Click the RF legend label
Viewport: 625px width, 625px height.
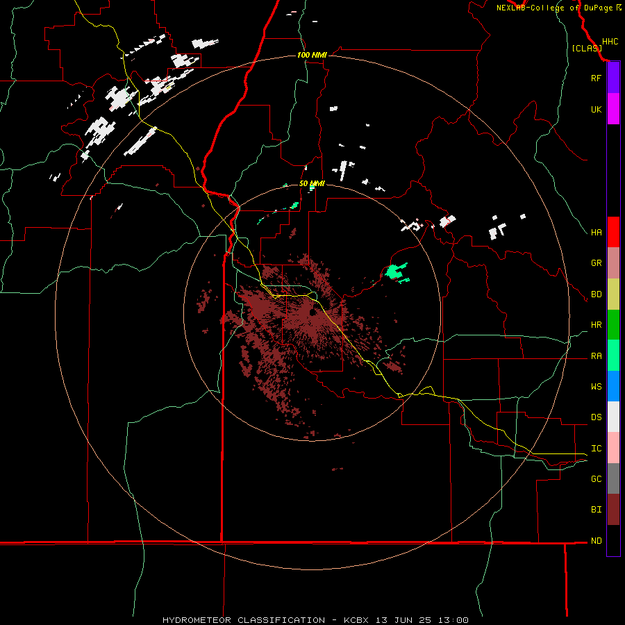[597, 78]
